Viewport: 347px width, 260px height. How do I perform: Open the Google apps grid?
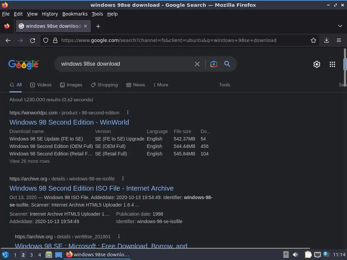point(332,64)
